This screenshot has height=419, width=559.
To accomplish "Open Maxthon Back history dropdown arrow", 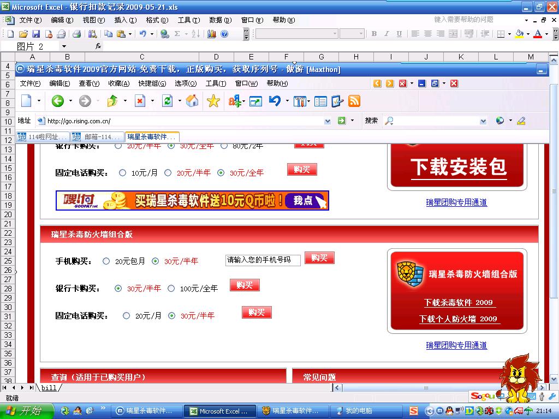I will (70, 101).
